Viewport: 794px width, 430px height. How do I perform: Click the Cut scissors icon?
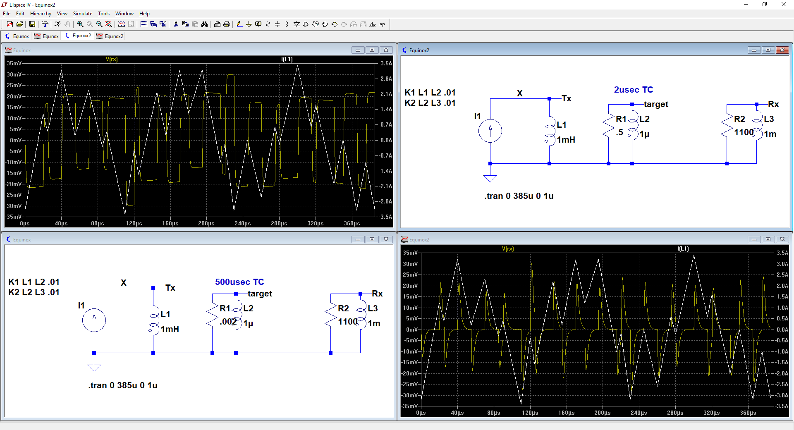176,24
